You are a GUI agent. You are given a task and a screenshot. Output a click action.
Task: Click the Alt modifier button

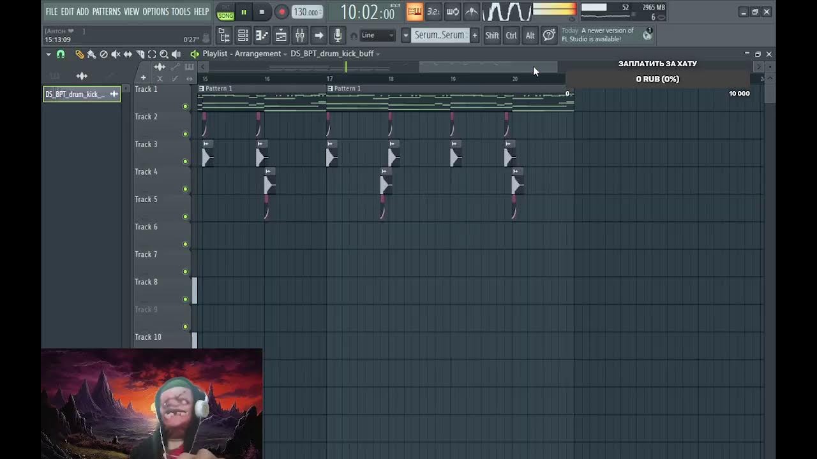tap(530, 36)
